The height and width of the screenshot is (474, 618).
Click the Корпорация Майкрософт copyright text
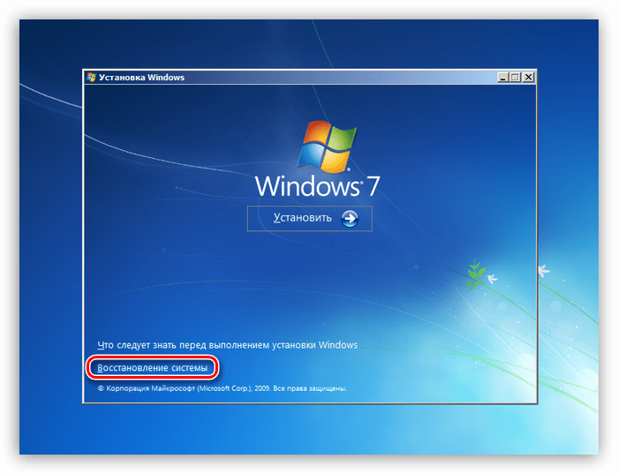(x=222, y=388)
